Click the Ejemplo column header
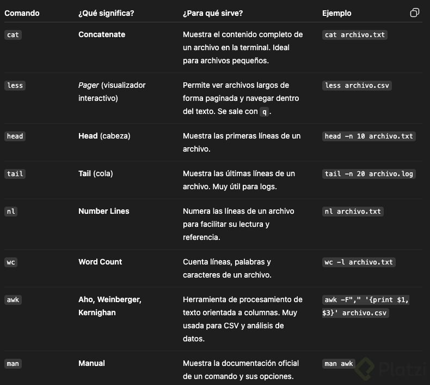 (x=337, y=13)
